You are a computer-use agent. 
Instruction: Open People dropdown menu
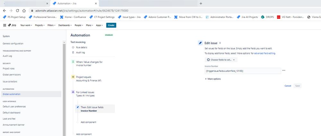(79, 25)
